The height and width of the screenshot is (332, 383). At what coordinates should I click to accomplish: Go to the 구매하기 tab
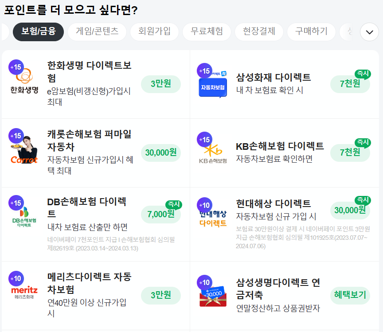311,32
